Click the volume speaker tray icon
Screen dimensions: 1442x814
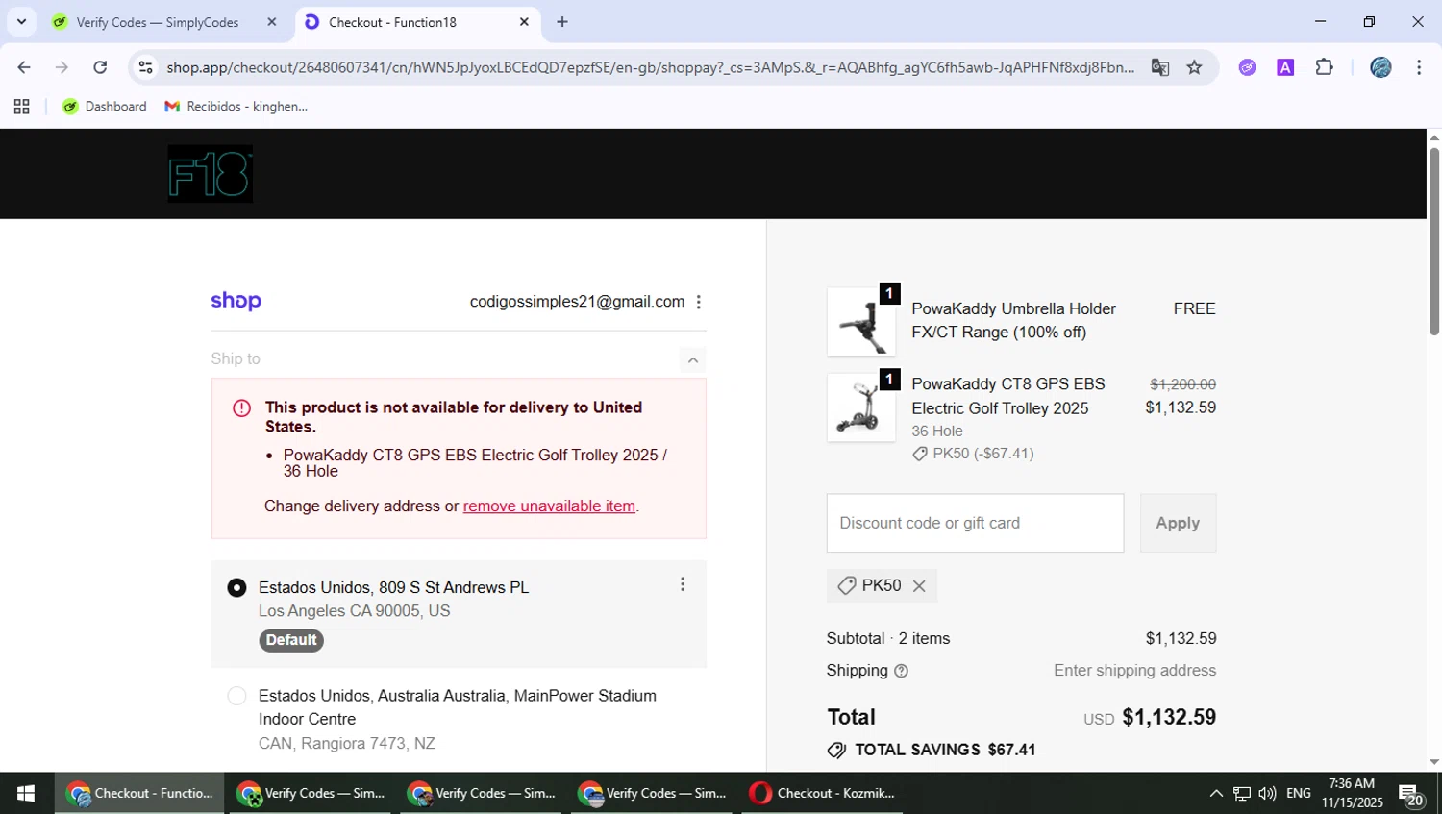coord(1267,794)
